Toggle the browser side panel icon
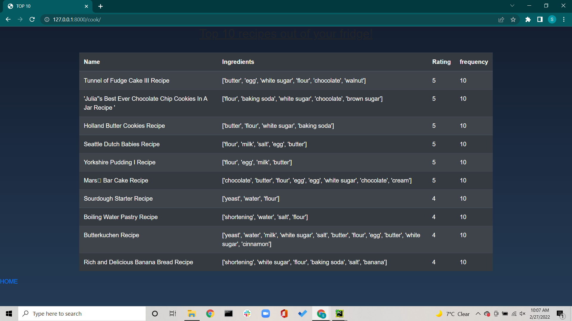The height and width of the screenshot is (321, 572). coord(540,20)
